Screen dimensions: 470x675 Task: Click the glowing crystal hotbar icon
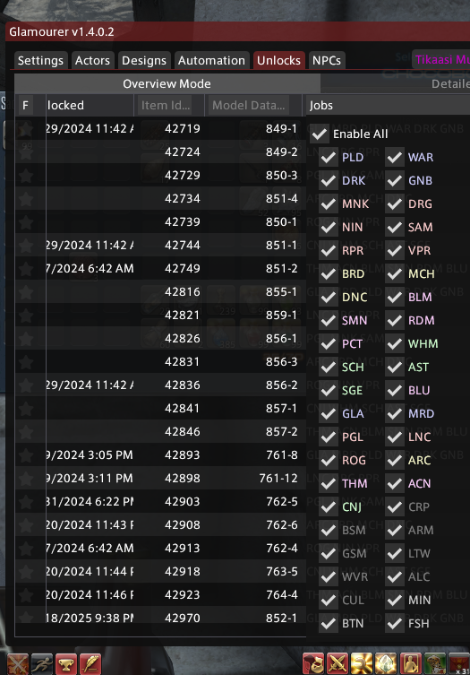[386, 664]
